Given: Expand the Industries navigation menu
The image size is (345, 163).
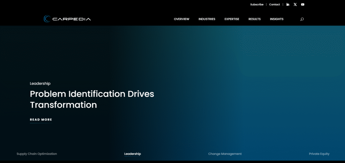Looking at the screenshot, I should 207,19.
